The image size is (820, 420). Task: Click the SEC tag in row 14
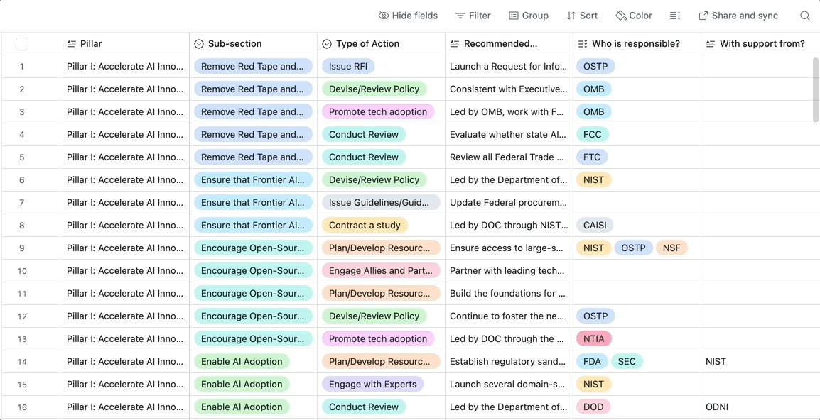627,362
